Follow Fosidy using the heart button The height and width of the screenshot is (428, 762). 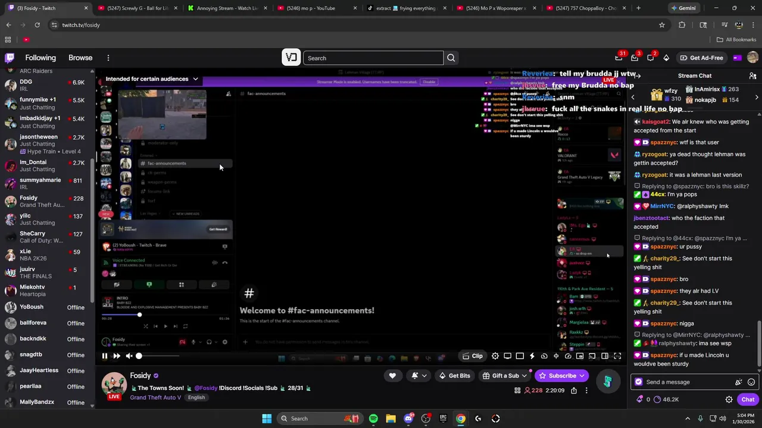click(x=392, y=376)
